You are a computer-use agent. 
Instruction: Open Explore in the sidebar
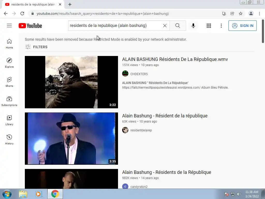[9, 63]
